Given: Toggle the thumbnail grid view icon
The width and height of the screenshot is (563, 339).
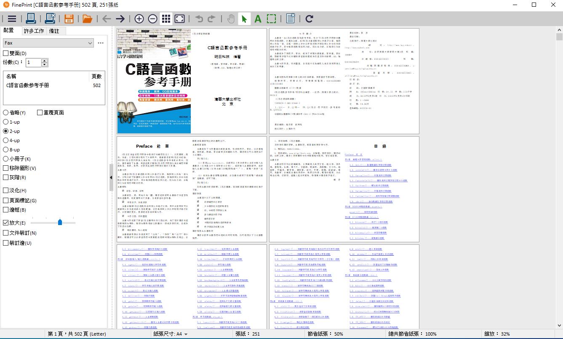Looking at the screenshot, I should pyautogui.click(x=166, y=19).
